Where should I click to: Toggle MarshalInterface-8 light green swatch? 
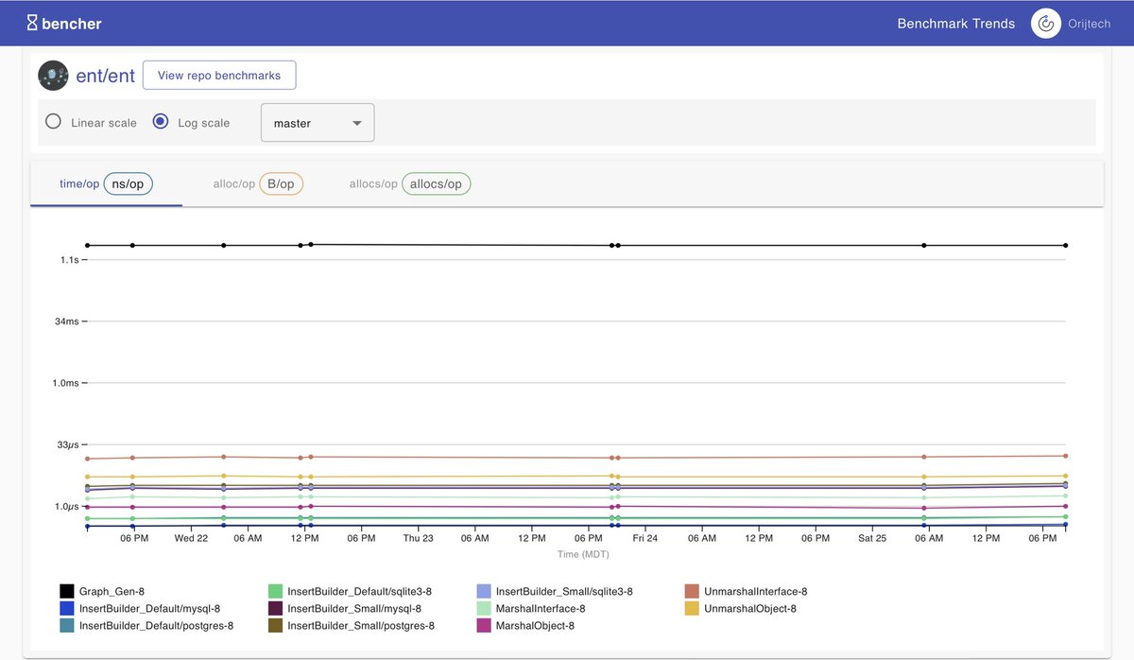(x=484, y=608)
